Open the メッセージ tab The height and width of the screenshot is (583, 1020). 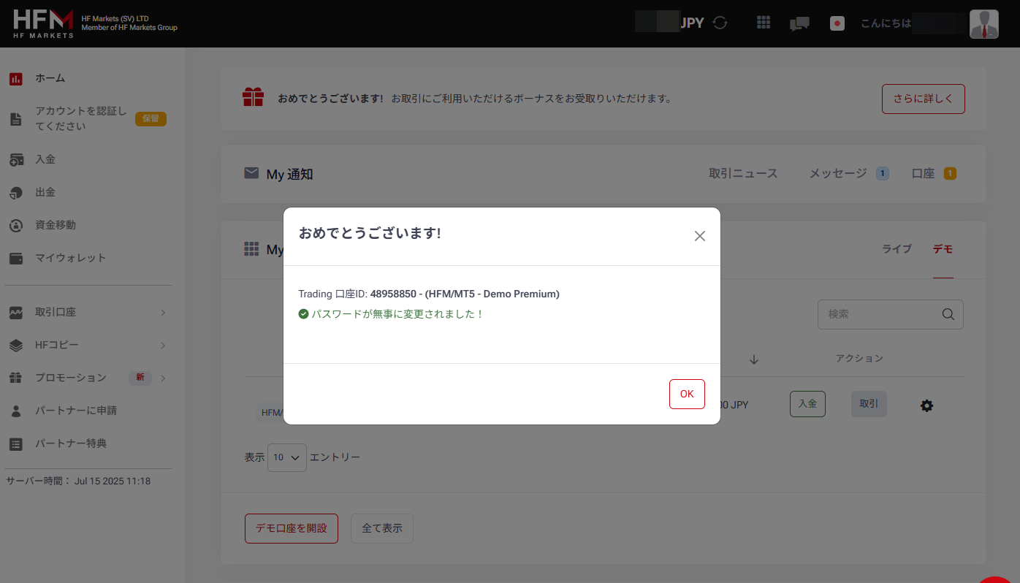pos(838,173)
